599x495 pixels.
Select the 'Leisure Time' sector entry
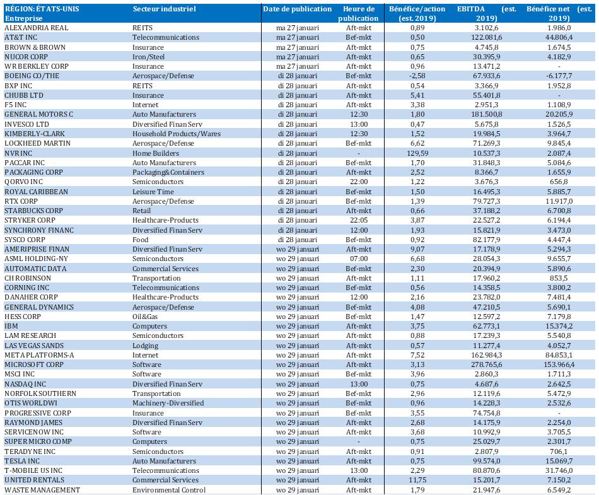[153, 192]
